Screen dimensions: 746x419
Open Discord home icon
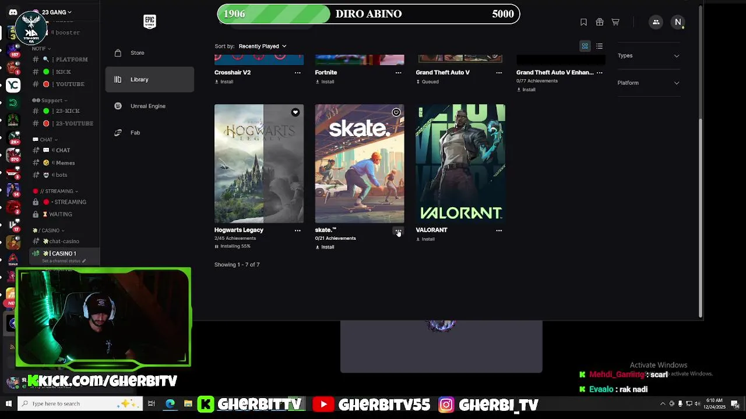click(x=13, y=12)
